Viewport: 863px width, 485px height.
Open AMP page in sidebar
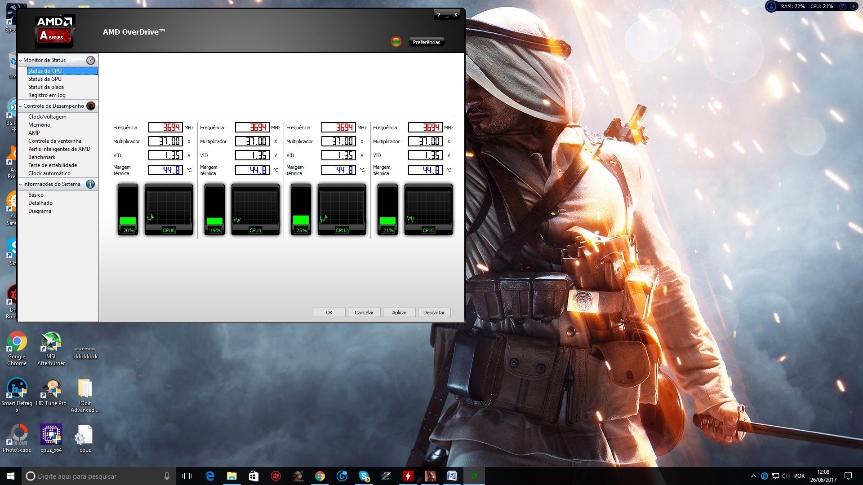coord(34,133)
